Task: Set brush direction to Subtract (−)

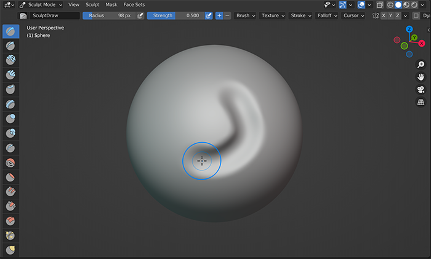Action: click(227, 15)
